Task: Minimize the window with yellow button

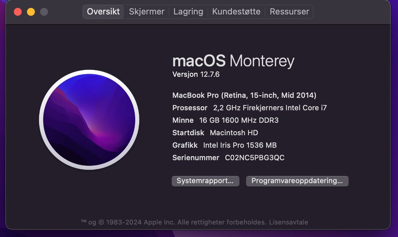Action: [x=31, y=12]
